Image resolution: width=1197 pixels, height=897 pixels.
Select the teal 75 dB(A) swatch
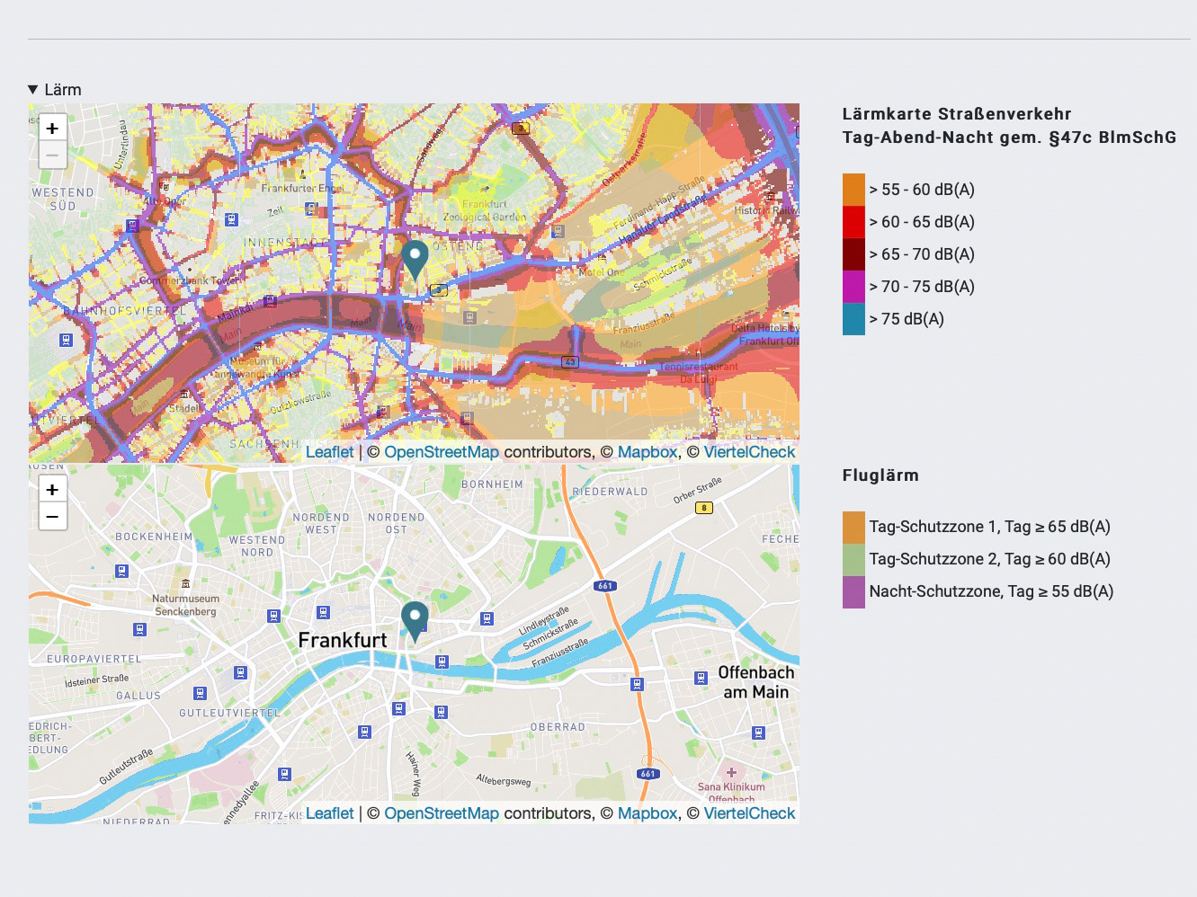(x=853, y=319)
